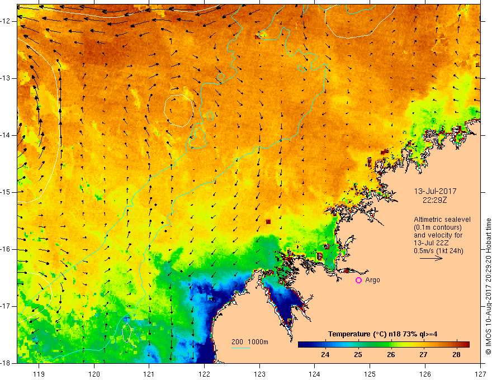The width and height of the screenshot is (492, 380).
Task: Click longitude label 123
Action: (259, 374)
